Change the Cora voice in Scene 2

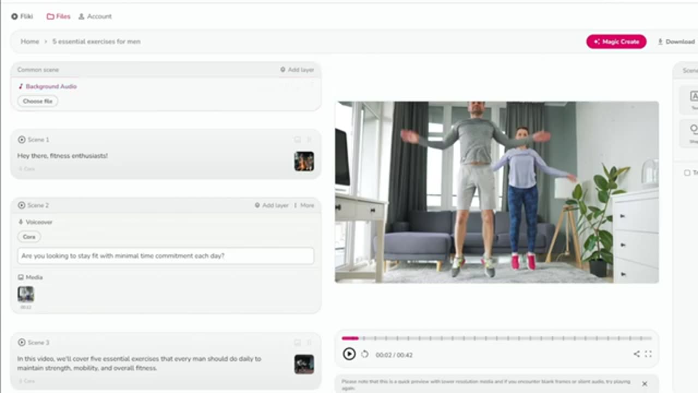(29, 237)
